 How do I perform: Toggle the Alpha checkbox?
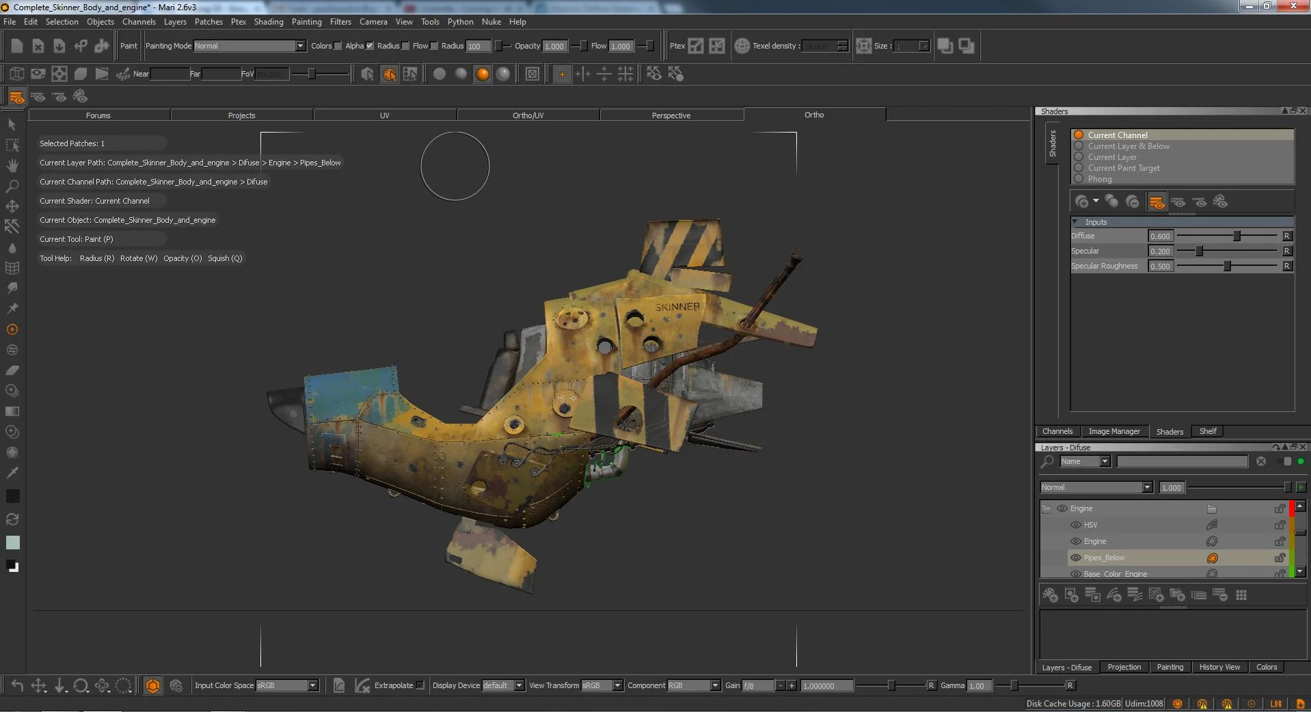click(x=370, y=46)
